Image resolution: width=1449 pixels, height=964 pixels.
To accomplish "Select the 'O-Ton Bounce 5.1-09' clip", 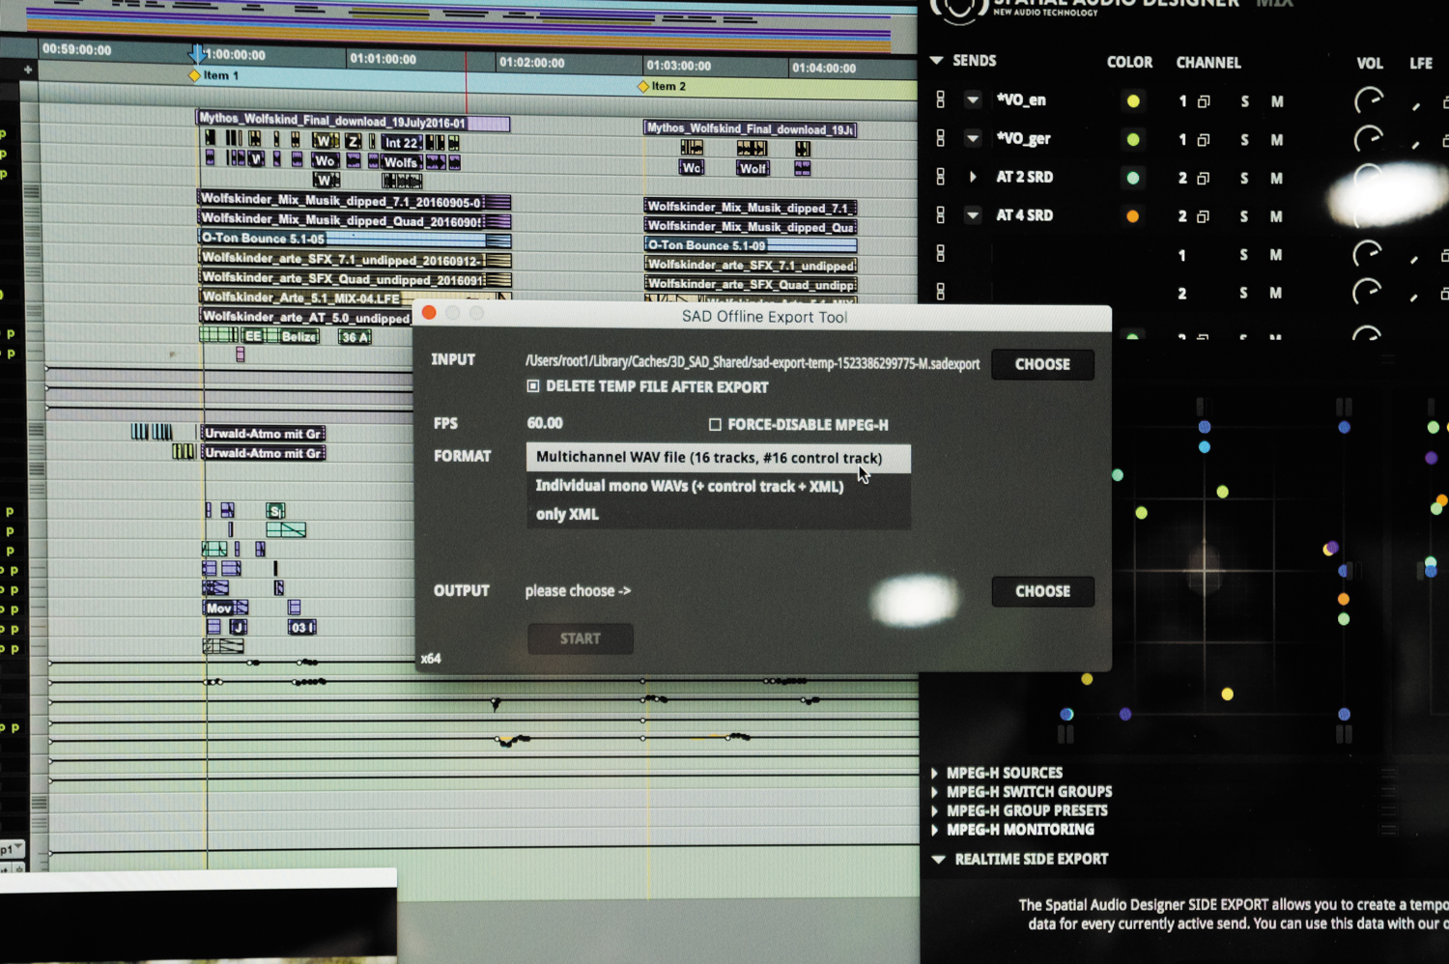I will pyautogui.click(x=751, y=245).
